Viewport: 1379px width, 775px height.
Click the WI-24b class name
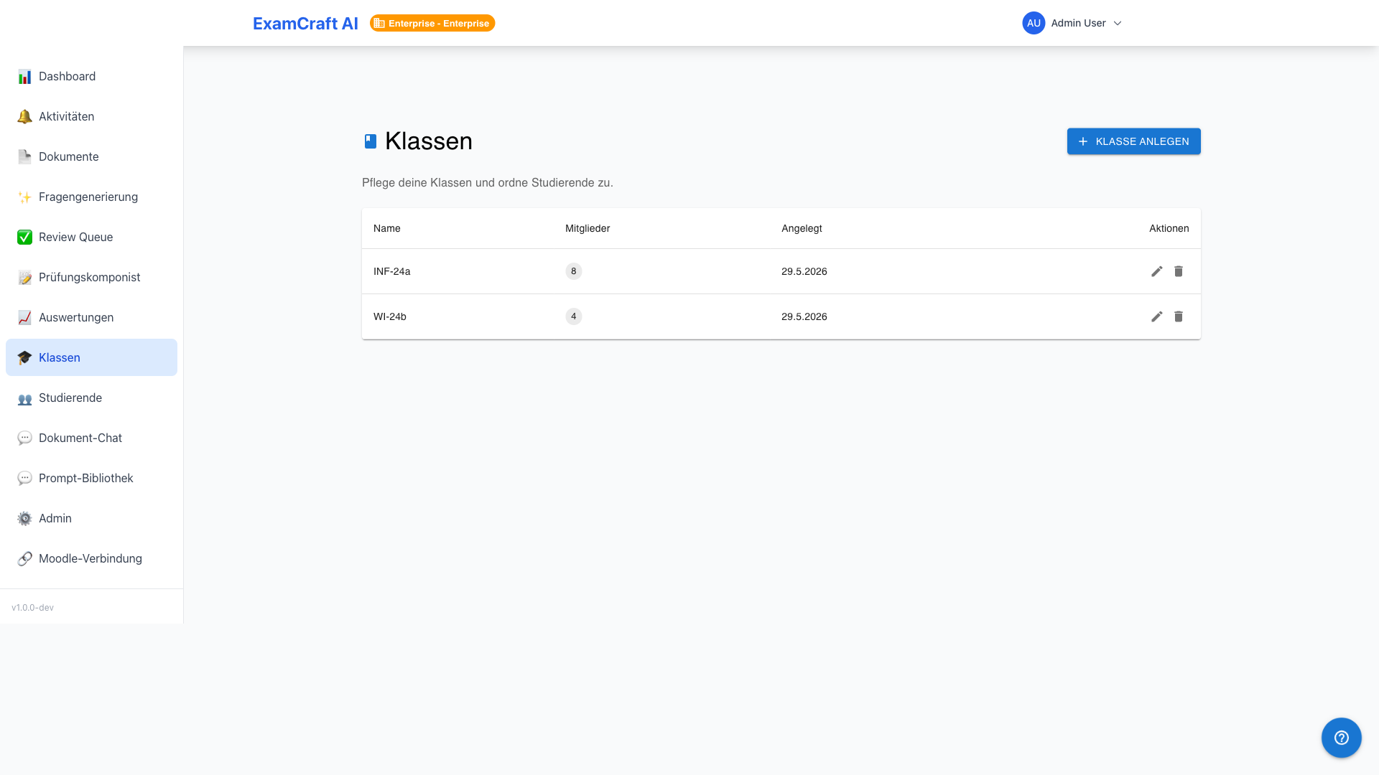click(x=389, y=316)
